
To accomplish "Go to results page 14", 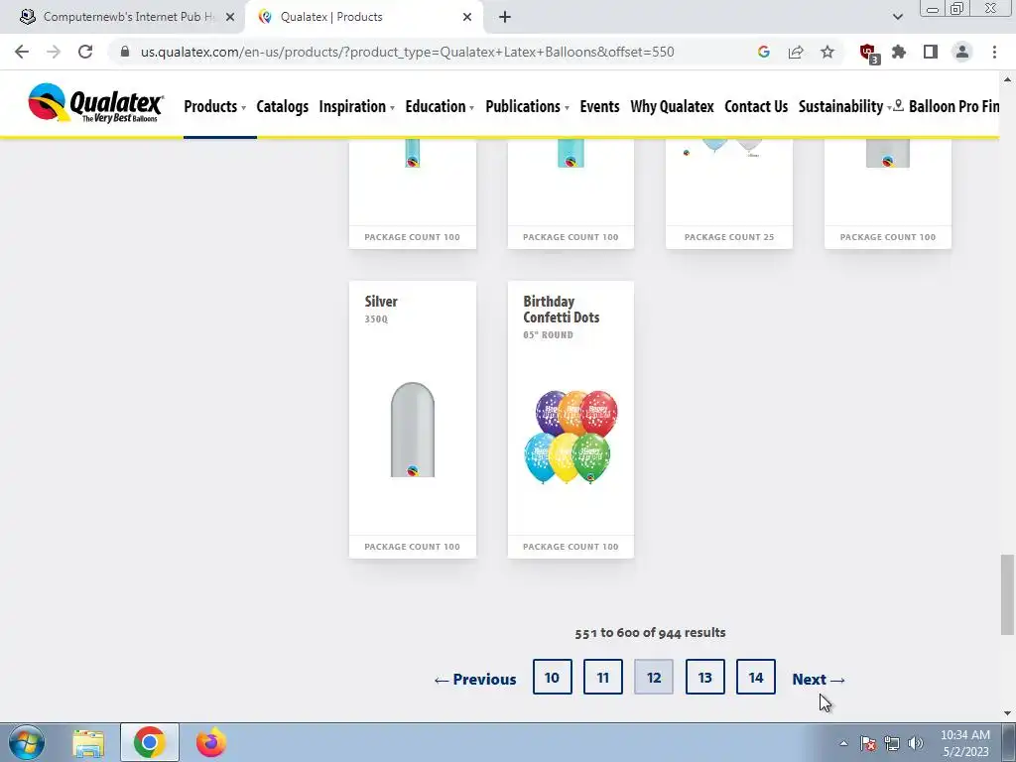I will 755,677.
